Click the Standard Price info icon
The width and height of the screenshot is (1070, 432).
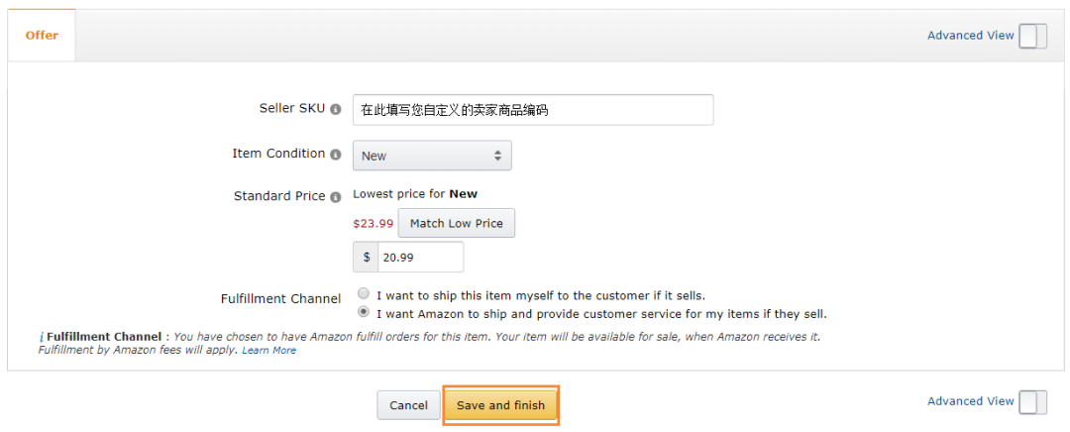coord(336,197)
